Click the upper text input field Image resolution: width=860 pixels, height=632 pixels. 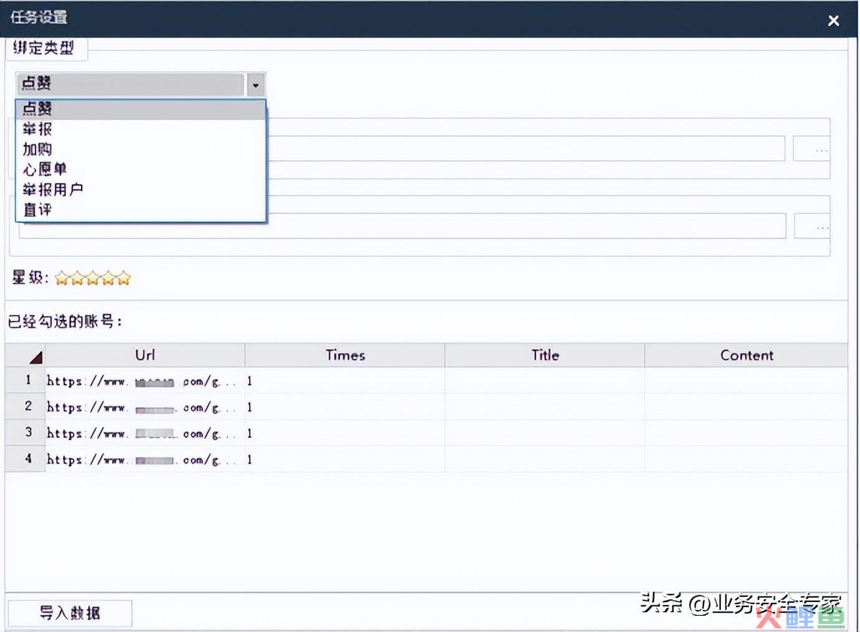coord(526,149)
